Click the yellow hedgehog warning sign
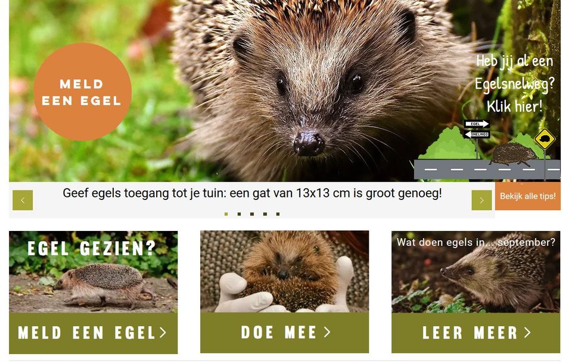Viewport: 572px width, 363px height. (545, 139)
